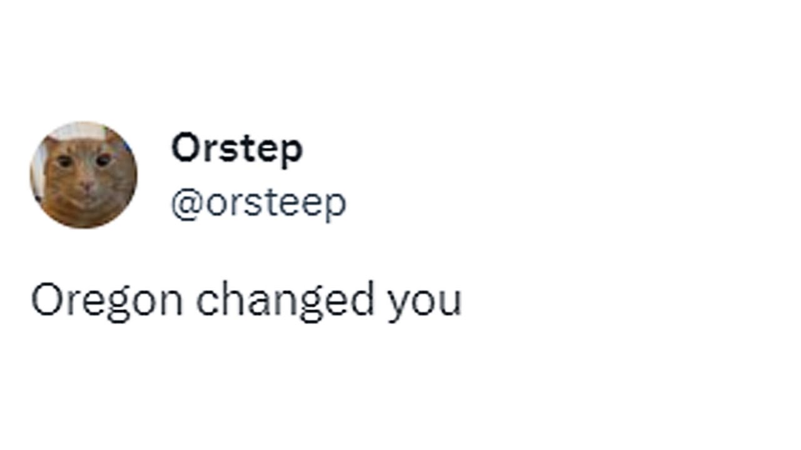Tap the circular cat avatar image
The image size is (801, 450).
pos(83,175)
